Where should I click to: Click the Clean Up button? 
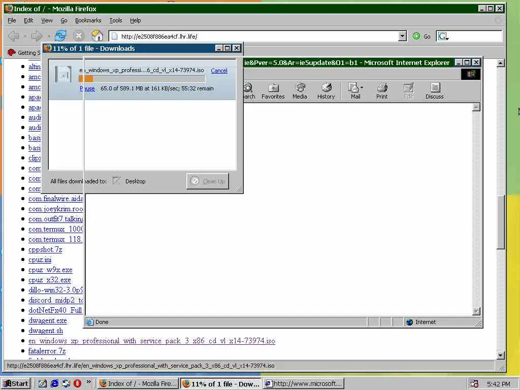(208, 181)
